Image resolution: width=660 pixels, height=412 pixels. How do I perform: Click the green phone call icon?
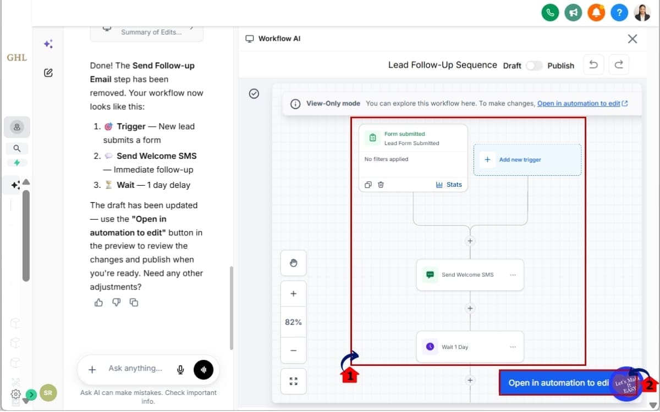click(550, 12)
